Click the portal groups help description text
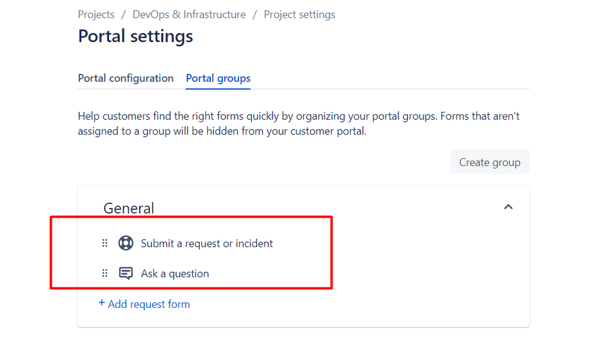 [299, 124]
